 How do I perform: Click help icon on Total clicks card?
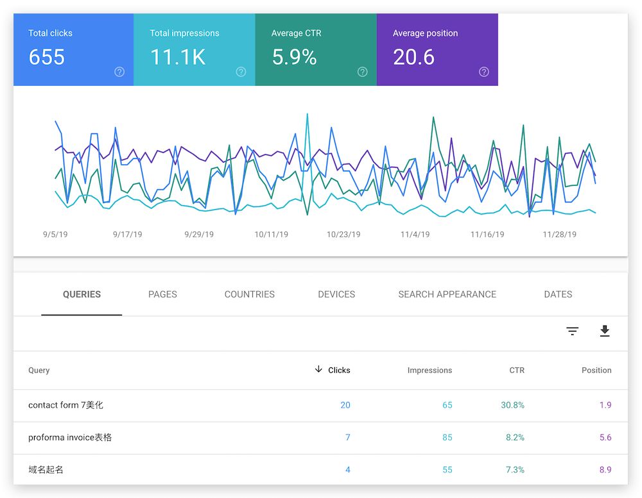[119, 72]
